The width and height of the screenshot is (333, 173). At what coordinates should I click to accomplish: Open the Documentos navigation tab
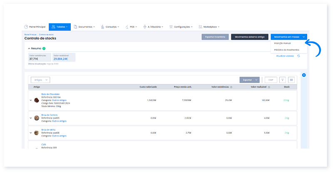click(x=84, y=27)
